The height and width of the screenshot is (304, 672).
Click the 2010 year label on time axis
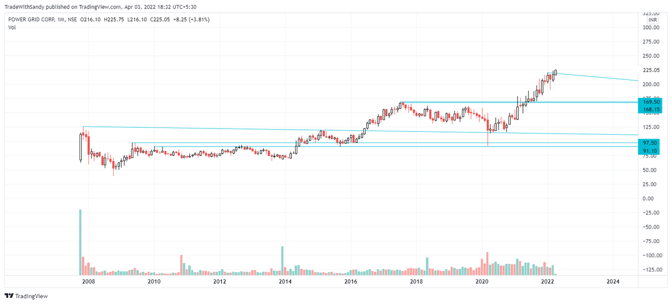click(x=154, y=282)
